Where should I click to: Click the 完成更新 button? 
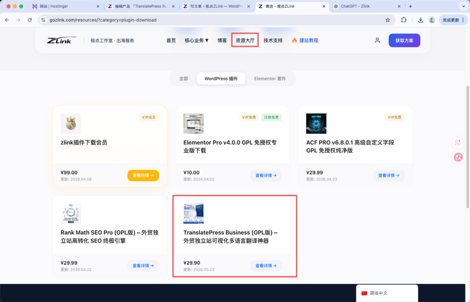[x=451, y=20]
